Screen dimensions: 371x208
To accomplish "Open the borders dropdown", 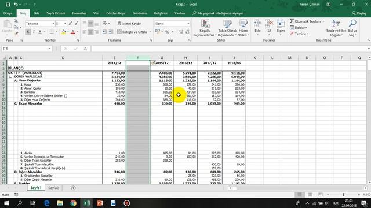I will [x=56, y=32].
